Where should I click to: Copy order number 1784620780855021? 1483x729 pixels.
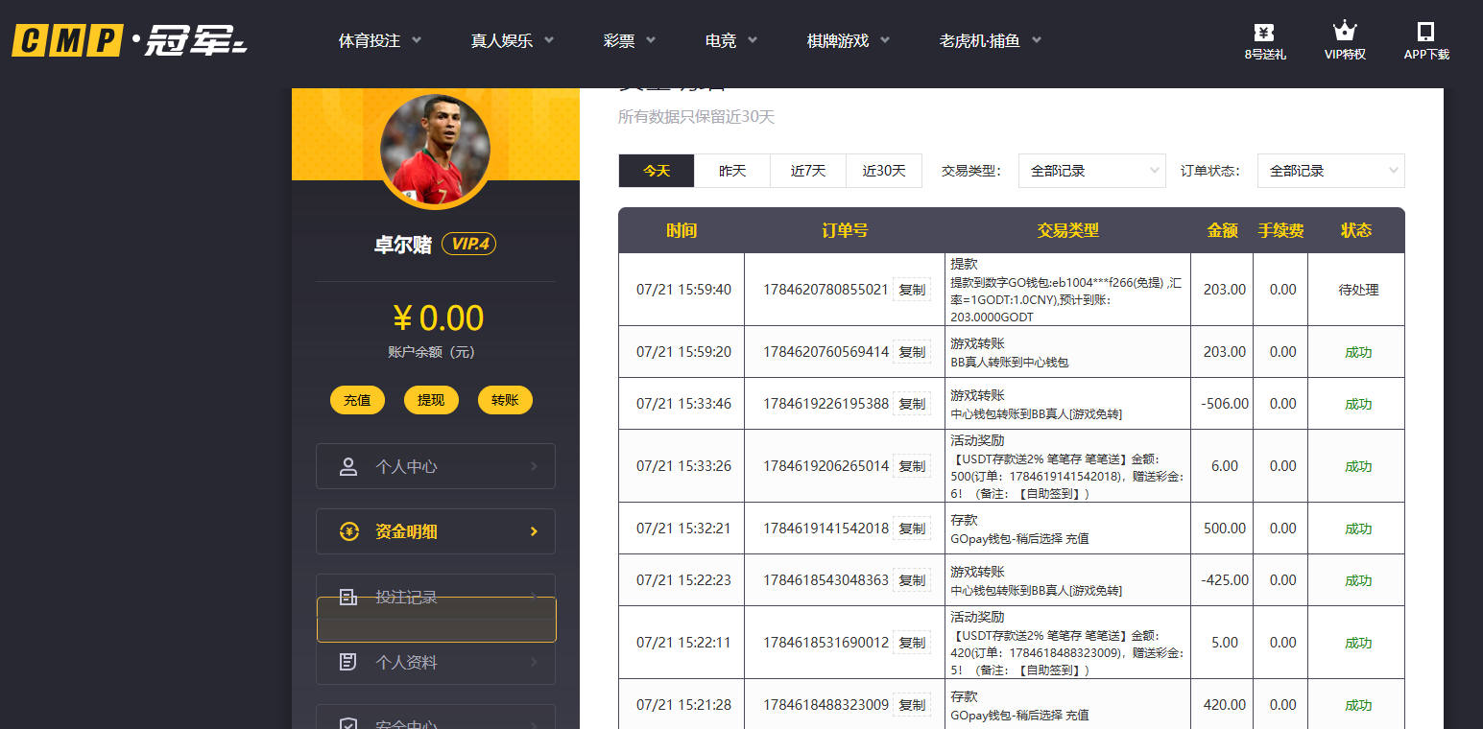912,290
